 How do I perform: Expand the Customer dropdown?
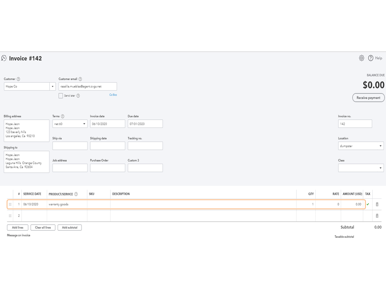pyautogui.click(x=53, y=86)
